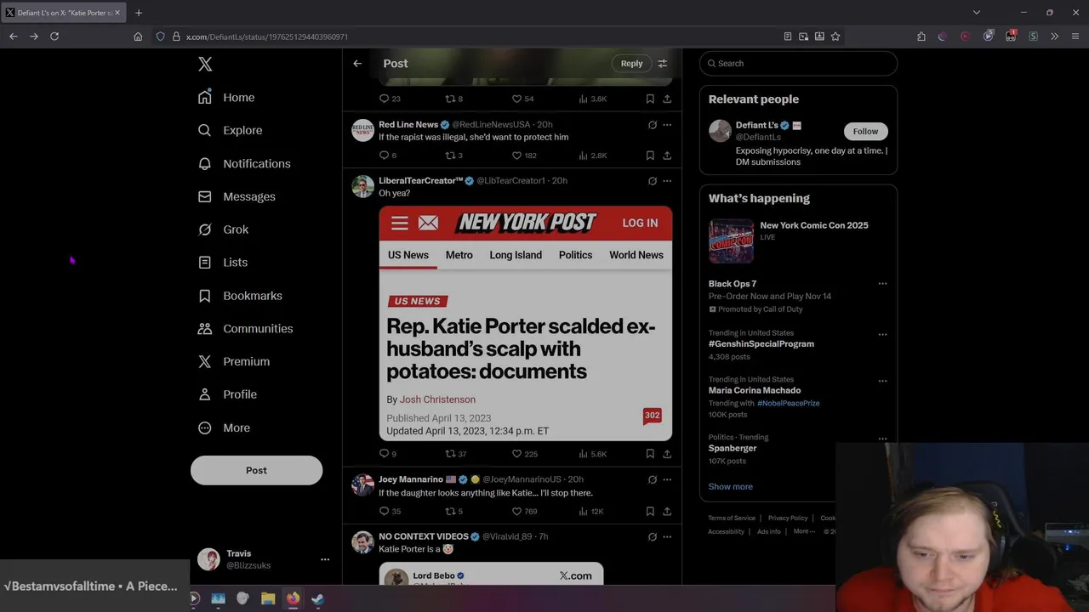This screenshot has width=1089, height=612.
Task: Click in the X Search field
Action: click(798, 64)
